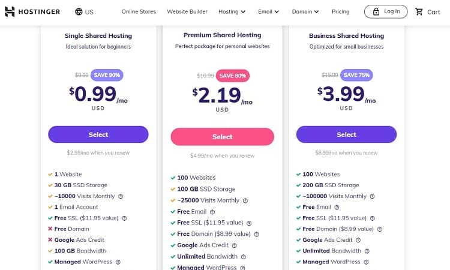Click help icon next to Business Google Ads Credit
Image resolution: width=450 pixels, height=270 pixels.
[x=358, y=240]
